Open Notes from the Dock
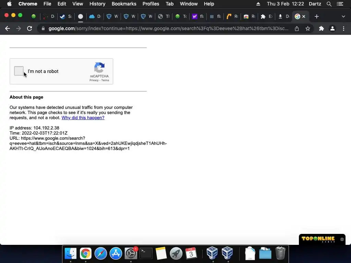The height and width of the screenshot is (263, 351). (x=161, y=253)
